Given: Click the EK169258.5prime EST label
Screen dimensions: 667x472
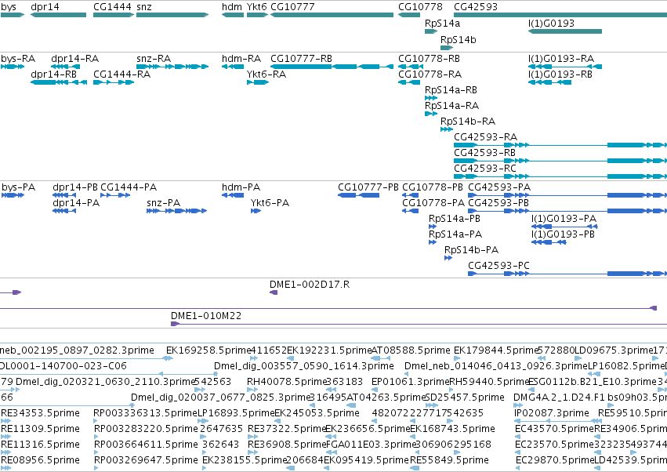Looking at the screenshot, I should [208, 350].
